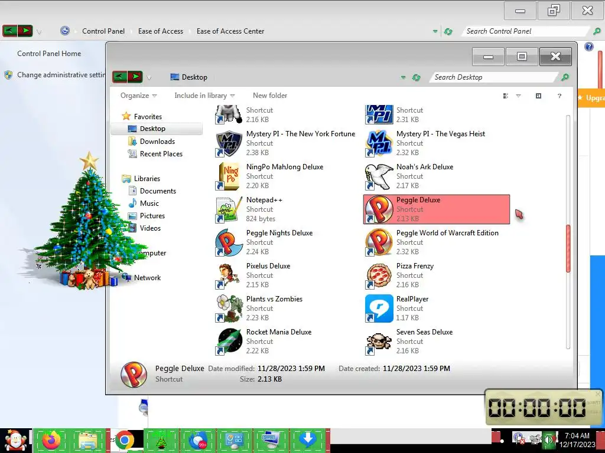Open the Music library

click(x=149, y=203)
